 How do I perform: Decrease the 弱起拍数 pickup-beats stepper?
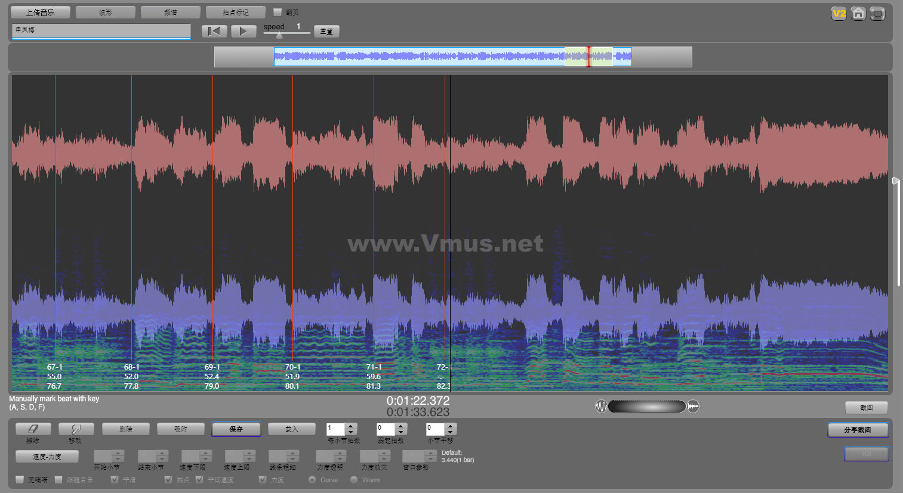[401, 432]
